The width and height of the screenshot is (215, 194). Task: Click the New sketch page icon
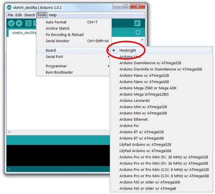(x=28, y=23)
